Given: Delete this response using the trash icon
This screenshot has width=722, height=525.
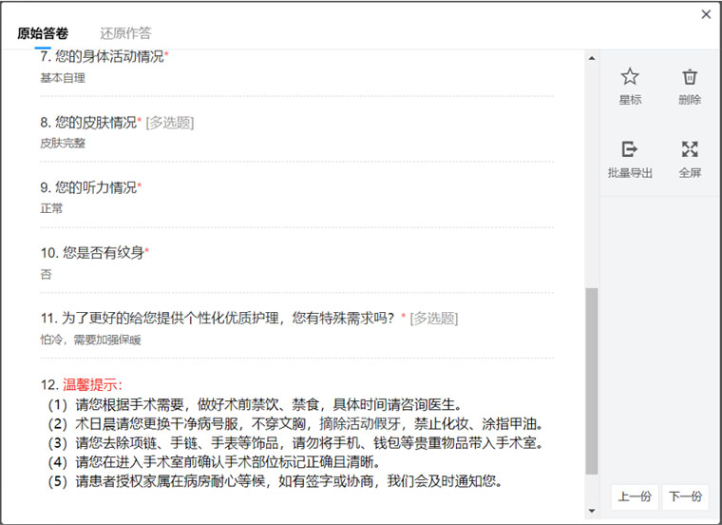Looking at the screenshot, I should click(691, 77).
